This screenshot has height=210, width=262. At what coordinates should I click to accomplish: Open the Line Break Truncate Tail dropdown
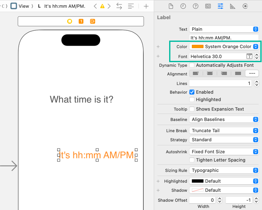(224, 130)
